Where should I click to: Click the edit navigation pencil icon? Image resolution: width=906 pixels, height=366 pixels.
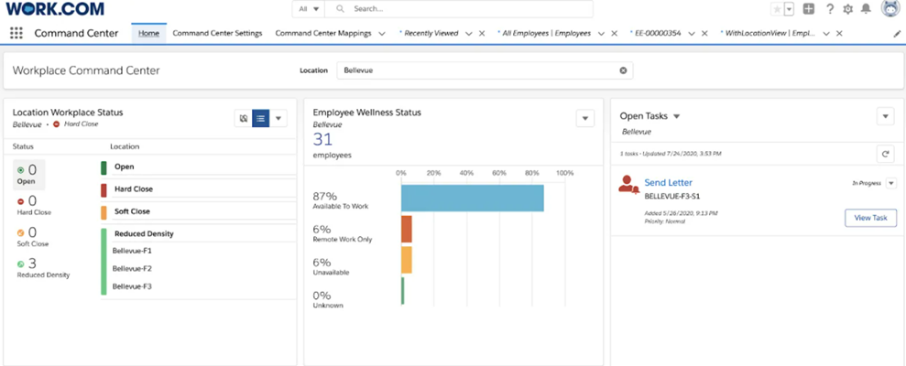click(x=896, y=33)
